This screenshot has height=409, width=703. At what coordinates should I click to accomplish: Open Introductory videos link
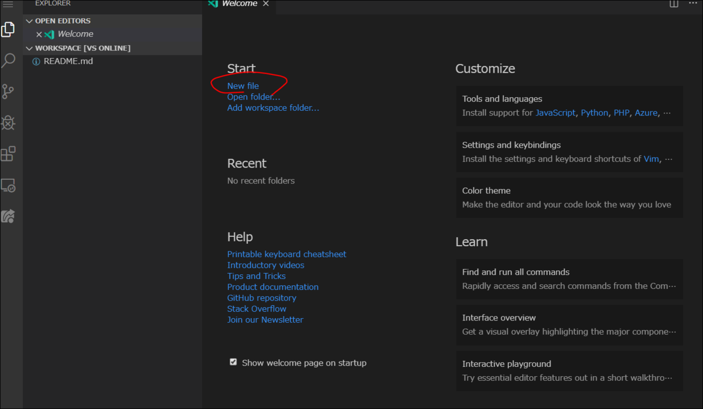[x=266, y=265]
